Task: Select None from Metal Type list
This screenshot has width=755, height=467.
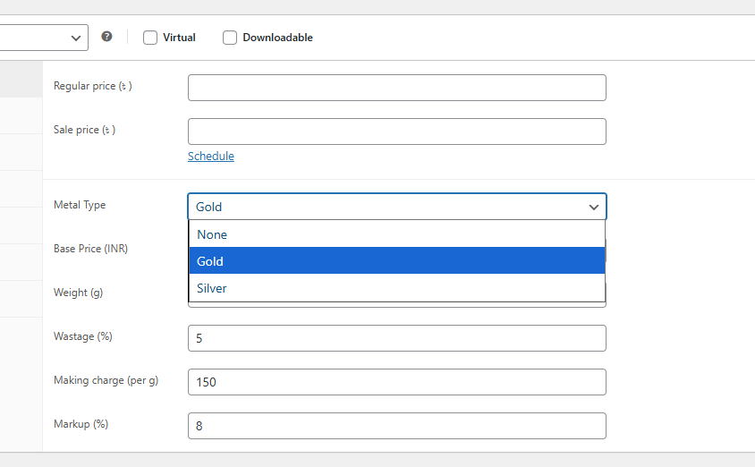Action: (396, 234)
